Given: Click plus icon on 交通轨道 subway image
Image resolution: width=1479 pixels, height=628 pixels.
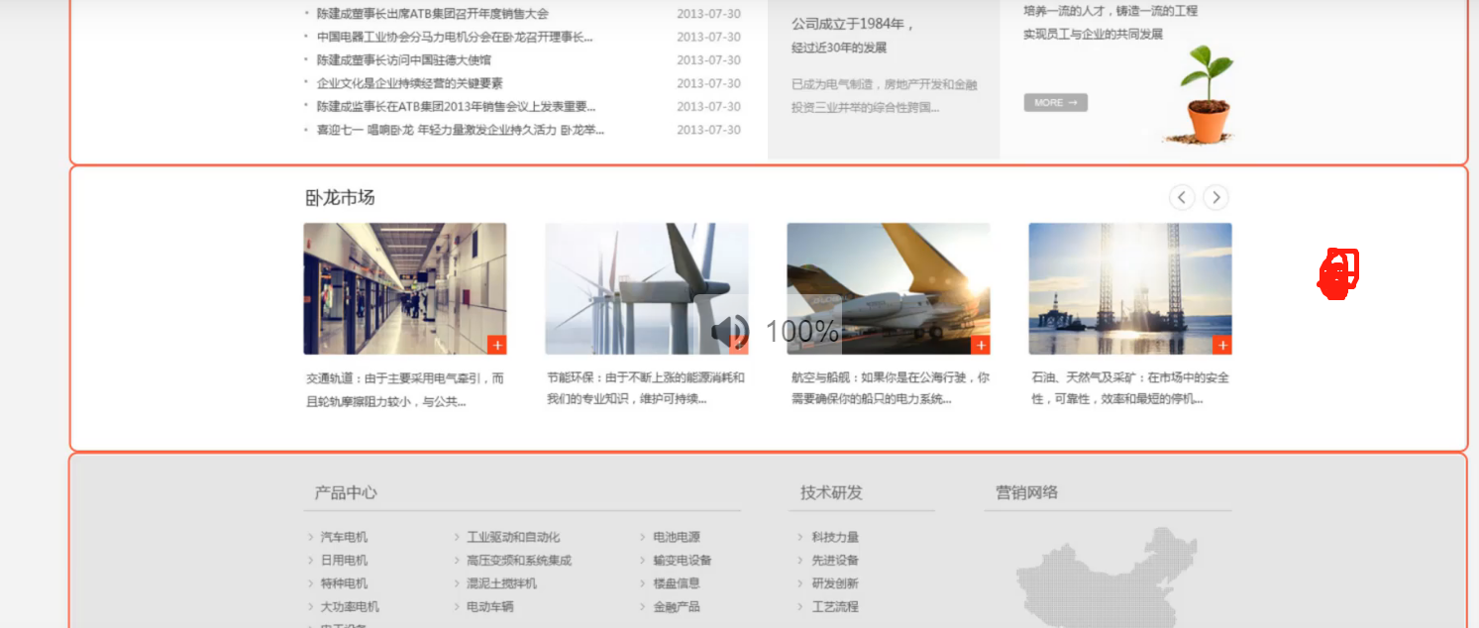Looking at the screenshot, I should 497,345.
